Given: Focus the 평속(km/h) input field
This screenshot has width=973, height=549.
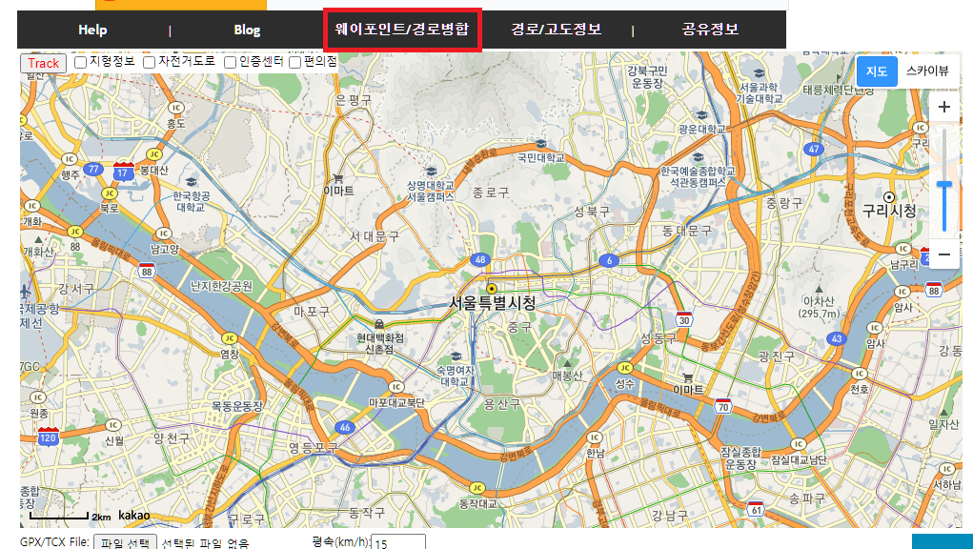Looking at the screenshot, I should pos(398,542).
